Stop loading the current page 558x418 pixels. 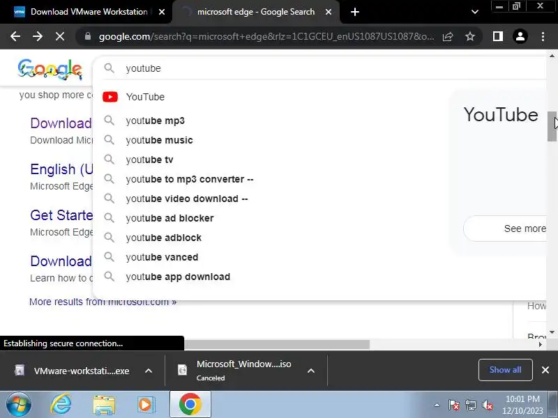coord(60,36)
